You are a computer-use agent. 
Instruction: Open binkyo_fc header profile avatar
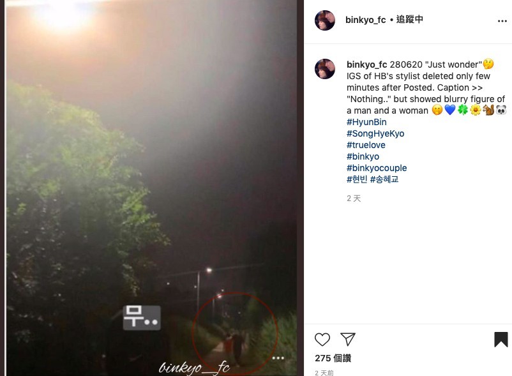tap(324, 20)
